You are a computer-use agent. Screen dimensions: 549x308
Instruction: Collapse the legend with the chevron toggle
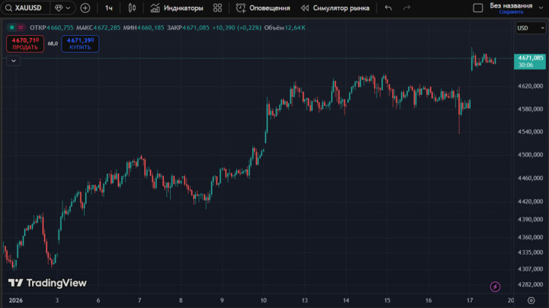(x=13, y=61)
